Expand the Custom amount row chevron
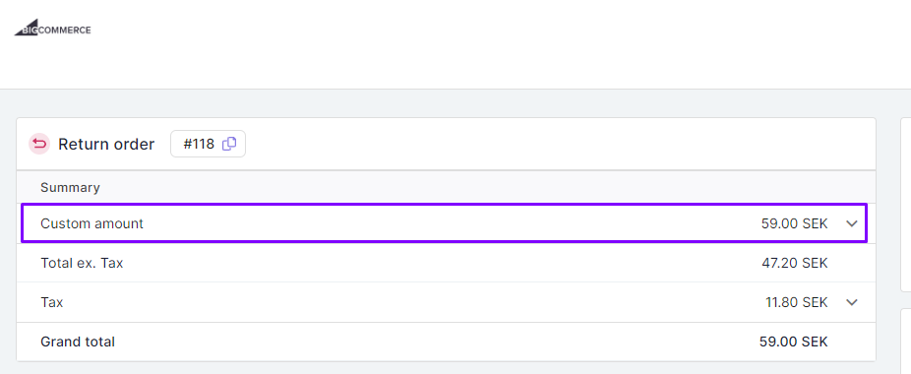 coord(852,223)
